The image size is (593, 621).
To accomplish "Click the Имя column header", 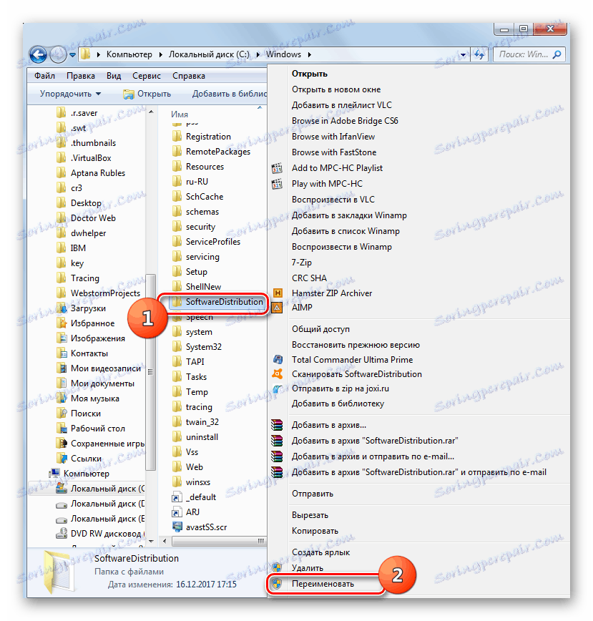I will point(180,114).
